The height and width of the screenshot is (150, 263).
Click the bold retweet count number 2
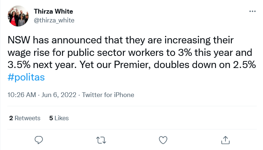point(11,118)
